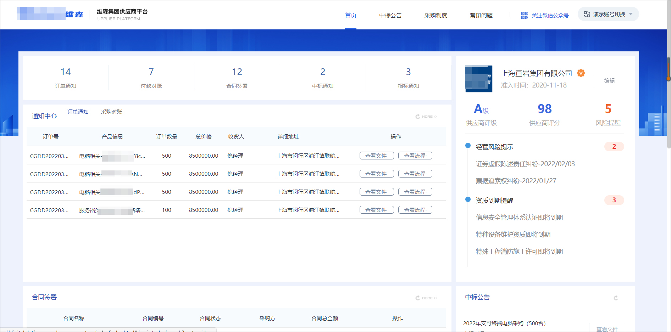Screen dimensions: 671x332
Task: Click the 经营风险提示 count badge 2
Action: pyautogui.click(x=614, y=146)
